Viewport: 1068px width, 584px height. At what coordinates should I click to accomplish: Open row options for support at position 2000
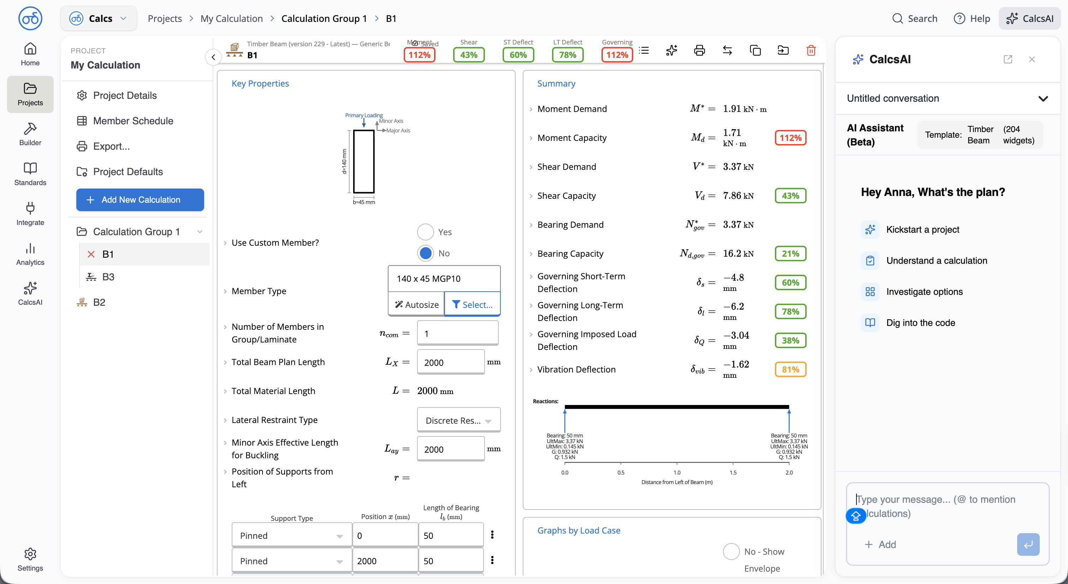[x=492, y=560]
